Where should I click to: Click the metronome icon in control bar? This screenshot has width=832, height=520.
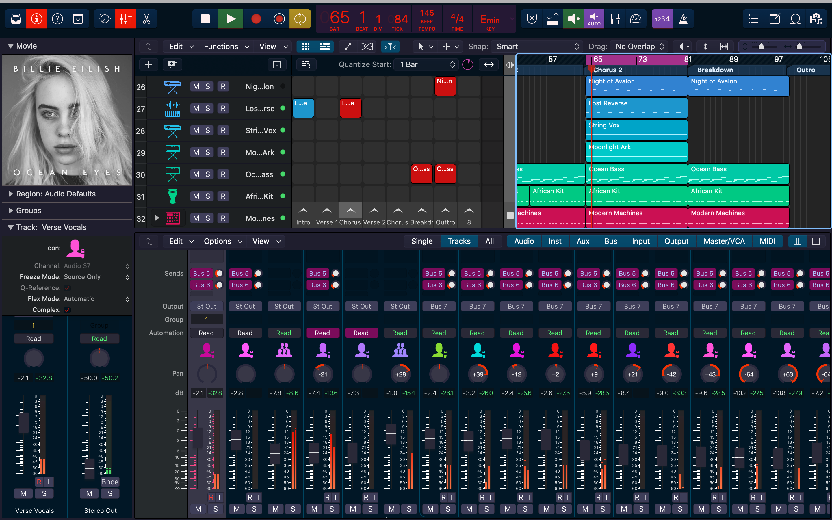point(683,19)
